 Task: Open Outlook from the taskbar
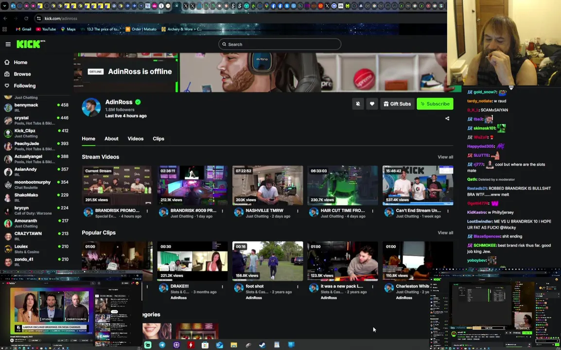pyautogui.click(x=219, y=345)
